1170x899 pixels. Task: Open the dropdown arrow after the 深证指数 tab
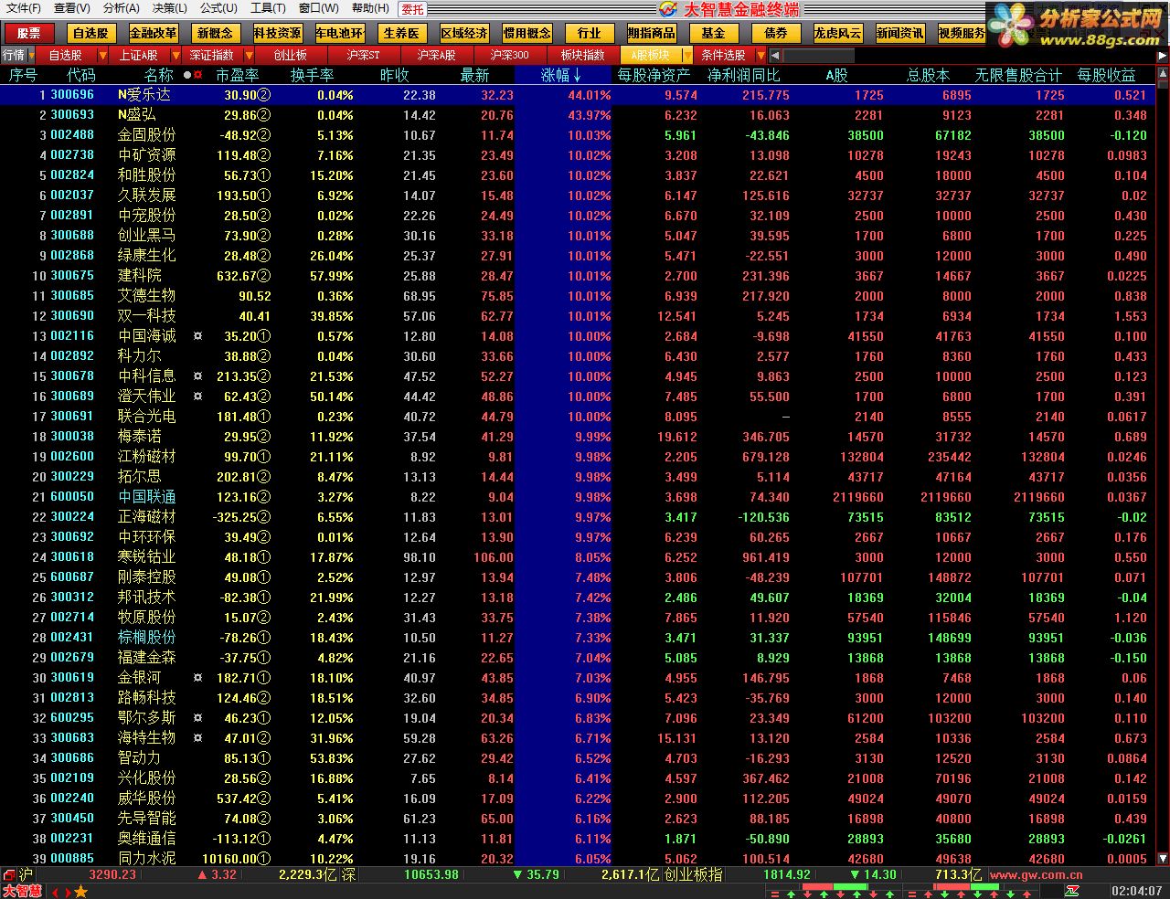249,56
